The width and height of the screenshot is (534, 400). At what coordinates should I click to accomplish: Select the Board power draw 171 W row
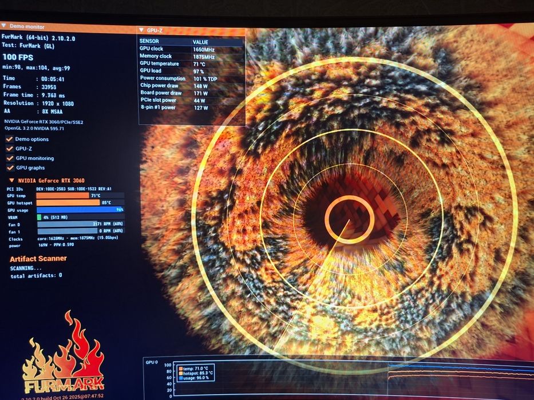191,93
